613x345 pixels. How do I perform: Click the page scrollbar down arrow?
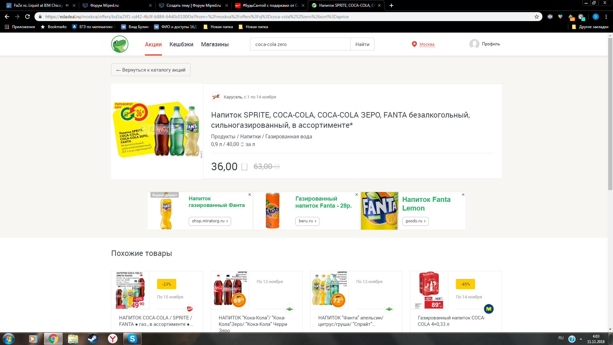pos(610,329)
